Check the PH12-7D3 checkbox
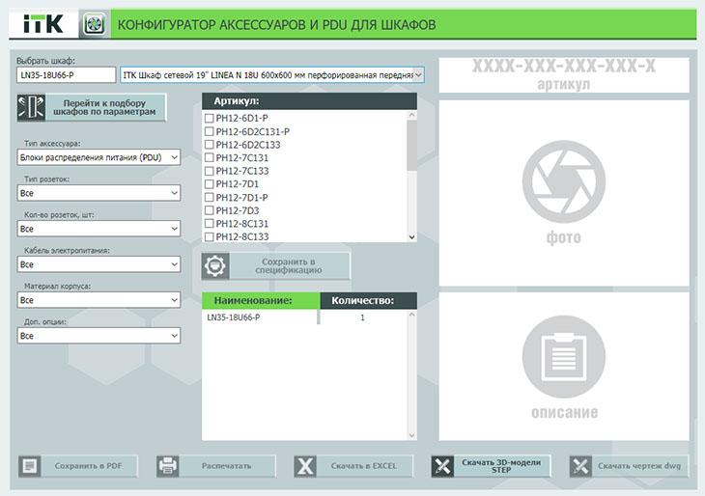The image size is (705, 496). 209,210
